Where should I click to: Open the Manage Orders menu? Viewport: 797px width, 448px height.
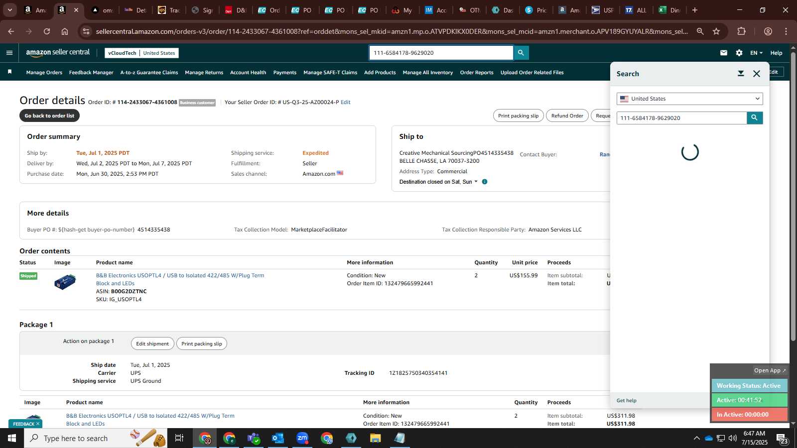(44, 73)
